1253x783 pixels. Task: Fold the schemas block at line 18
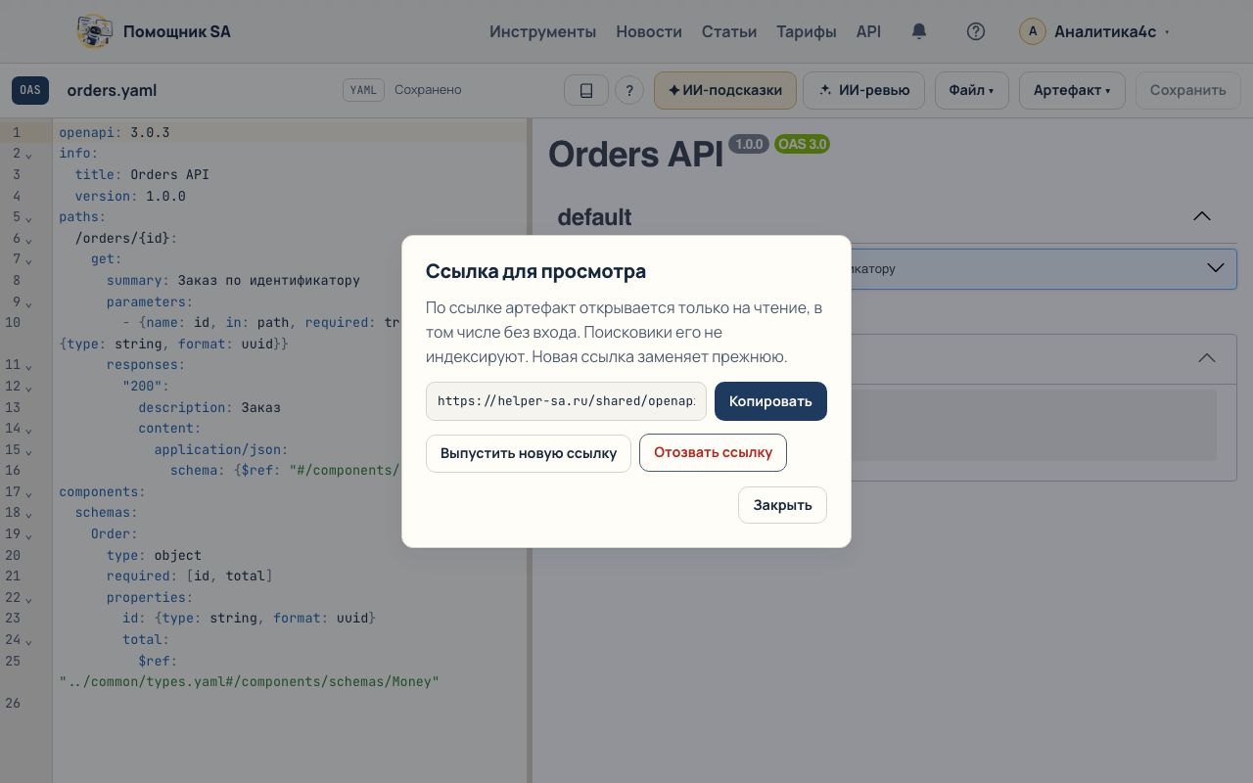point(28,514)
